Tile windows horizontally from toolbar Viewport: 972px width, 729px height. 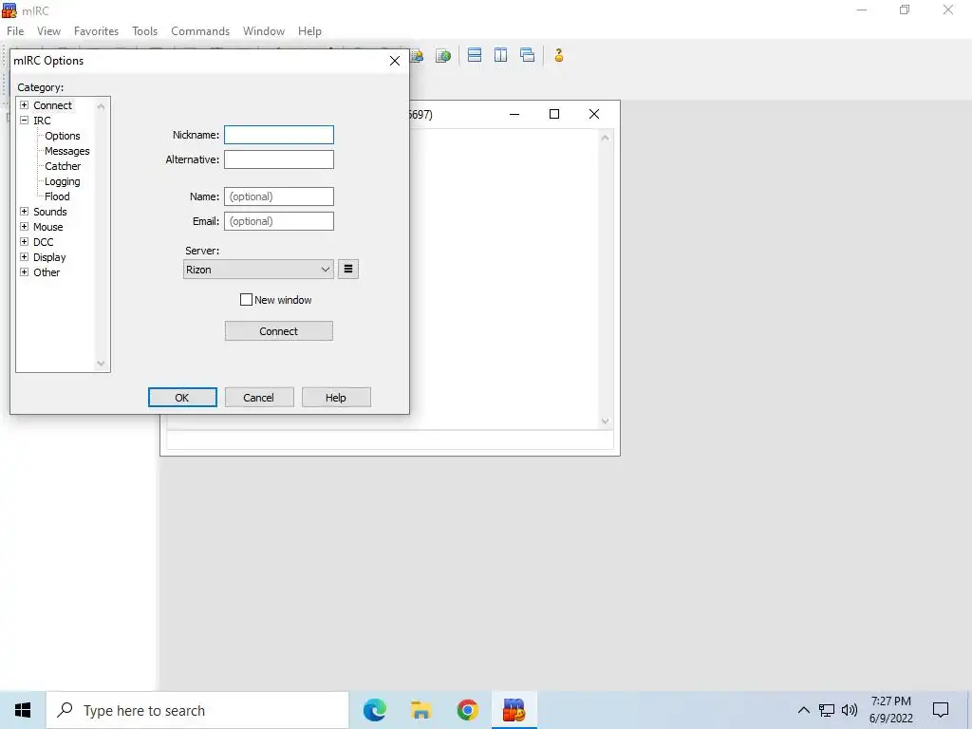point(475,55)
